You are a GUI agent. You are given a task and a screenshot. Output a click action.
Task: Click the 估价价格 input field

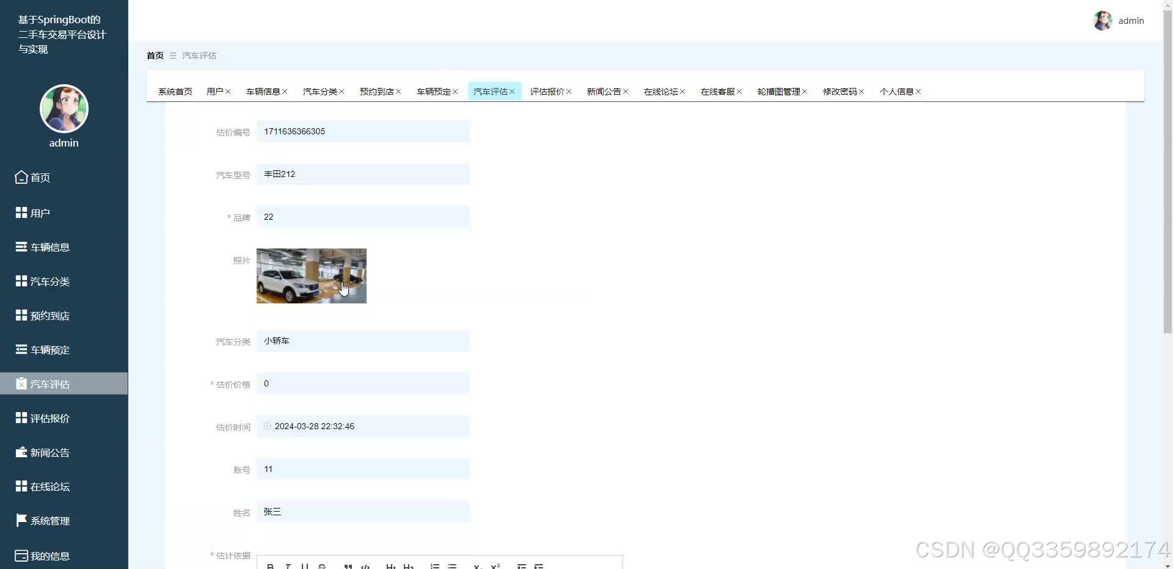click(363, 383)
